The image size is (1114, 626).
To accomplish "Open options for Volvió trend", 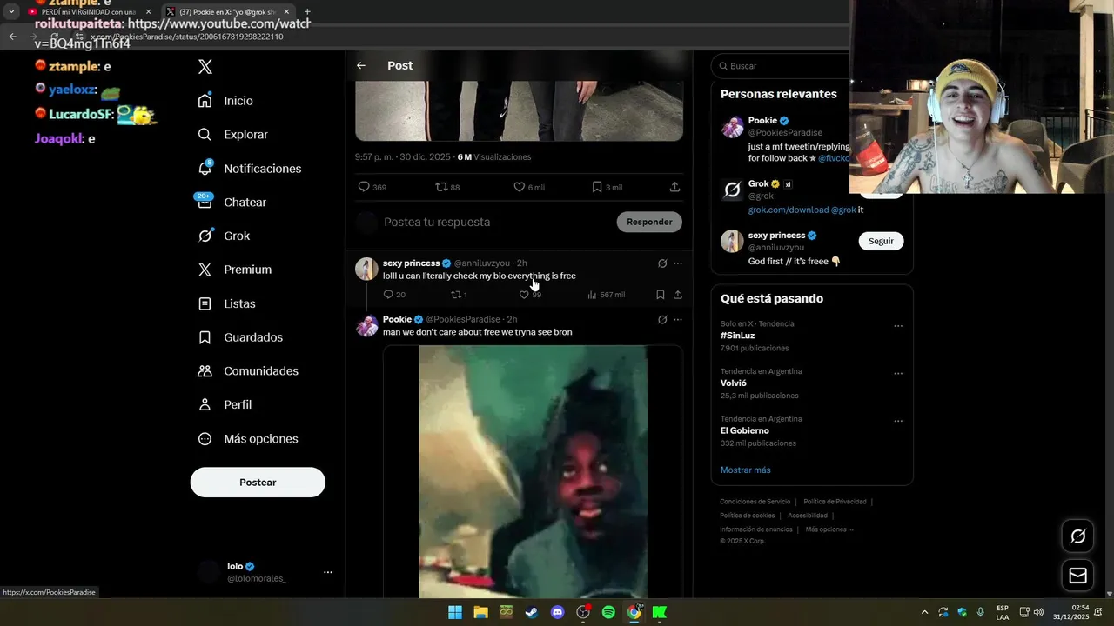I will click(898, 374).
